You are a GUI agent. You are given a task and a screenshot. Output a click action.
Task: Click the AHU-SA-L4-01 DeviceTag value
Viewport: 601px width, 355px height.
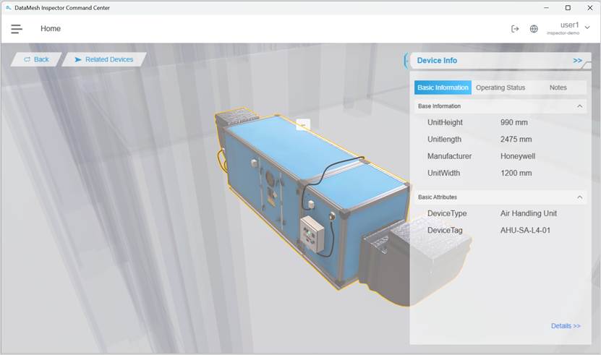[526, 231]
